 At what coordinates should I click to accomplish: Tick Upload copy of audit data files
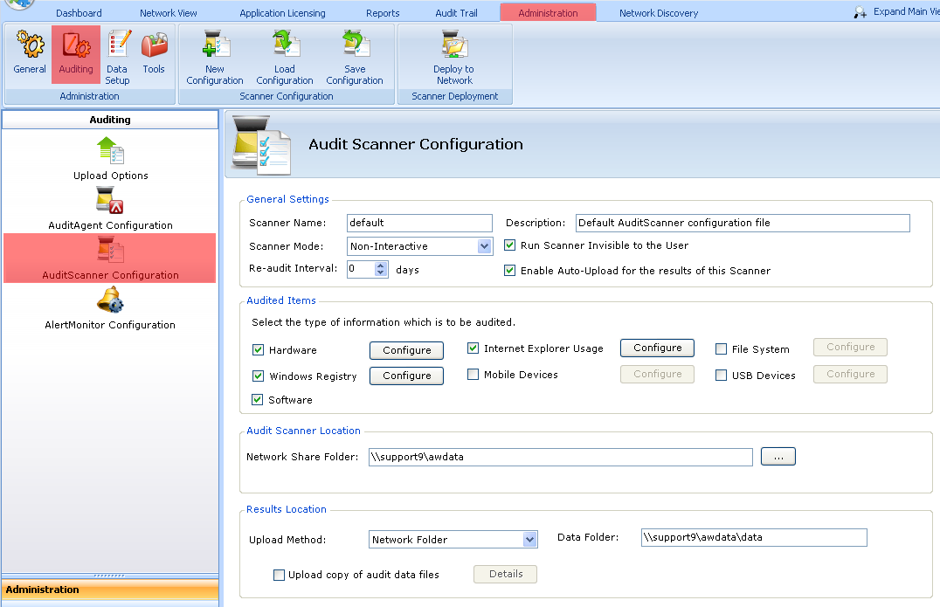tap(279, 576)
